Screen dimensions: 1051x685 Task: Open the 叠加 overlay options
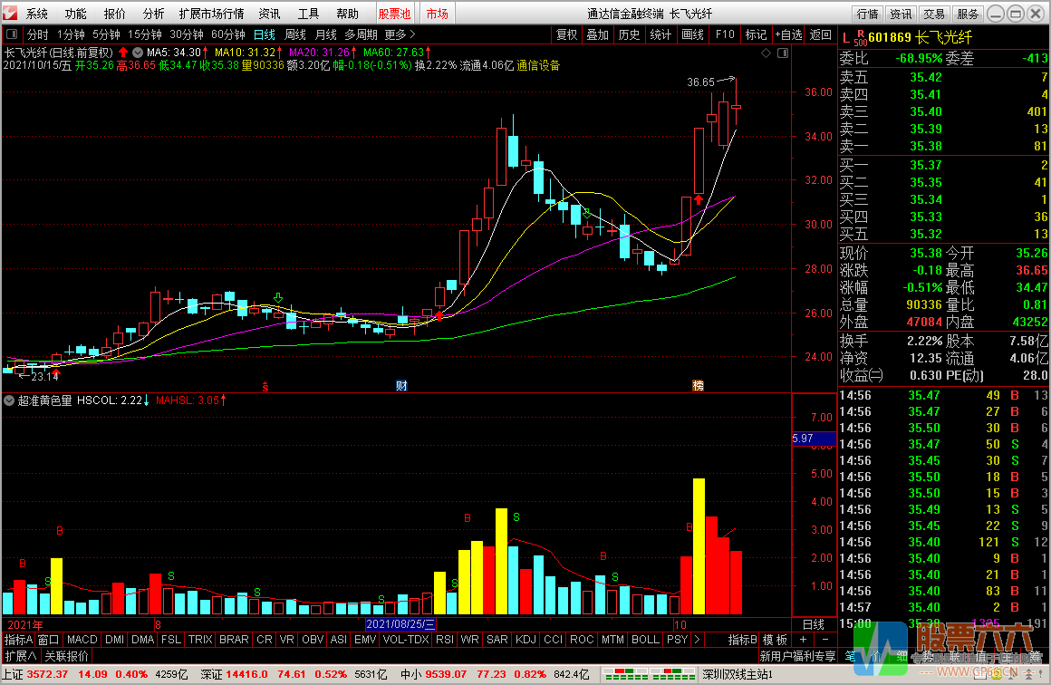[x=597, y=34]
